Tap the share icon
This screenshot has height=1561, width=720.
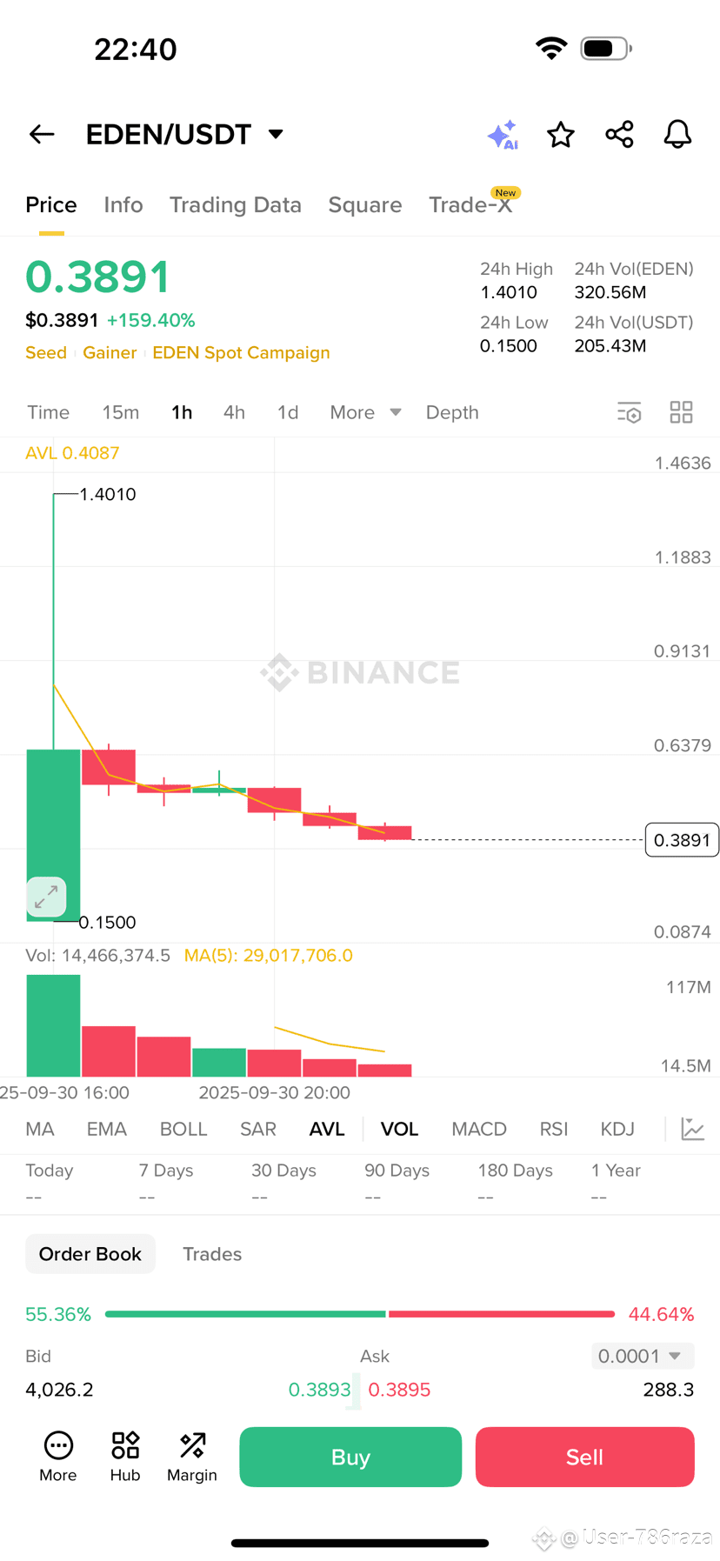click(x=619, y=134)
